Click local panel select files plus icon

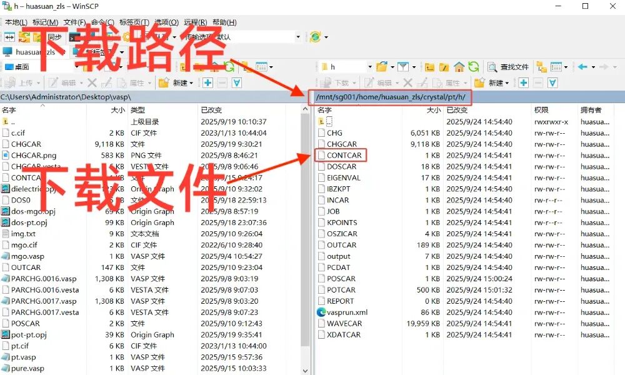207,82
